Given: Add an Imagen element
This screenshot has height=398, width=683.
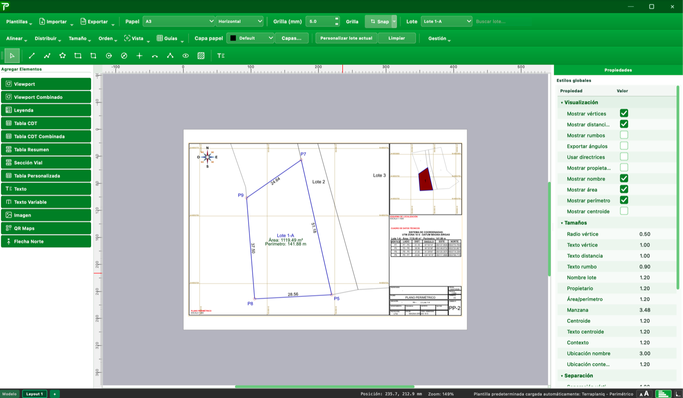Looking at the screenshot, I should click(x=46, y=215).
